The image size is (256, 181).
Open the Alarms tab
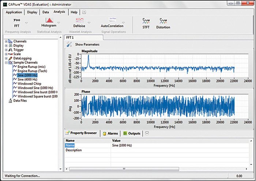tap(110, 133)
